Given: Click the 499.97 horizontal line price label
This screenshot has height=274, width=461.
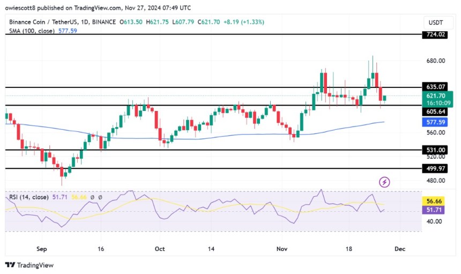Looking at the screenshot, I should pyautogui.click(x=435, y=168).
